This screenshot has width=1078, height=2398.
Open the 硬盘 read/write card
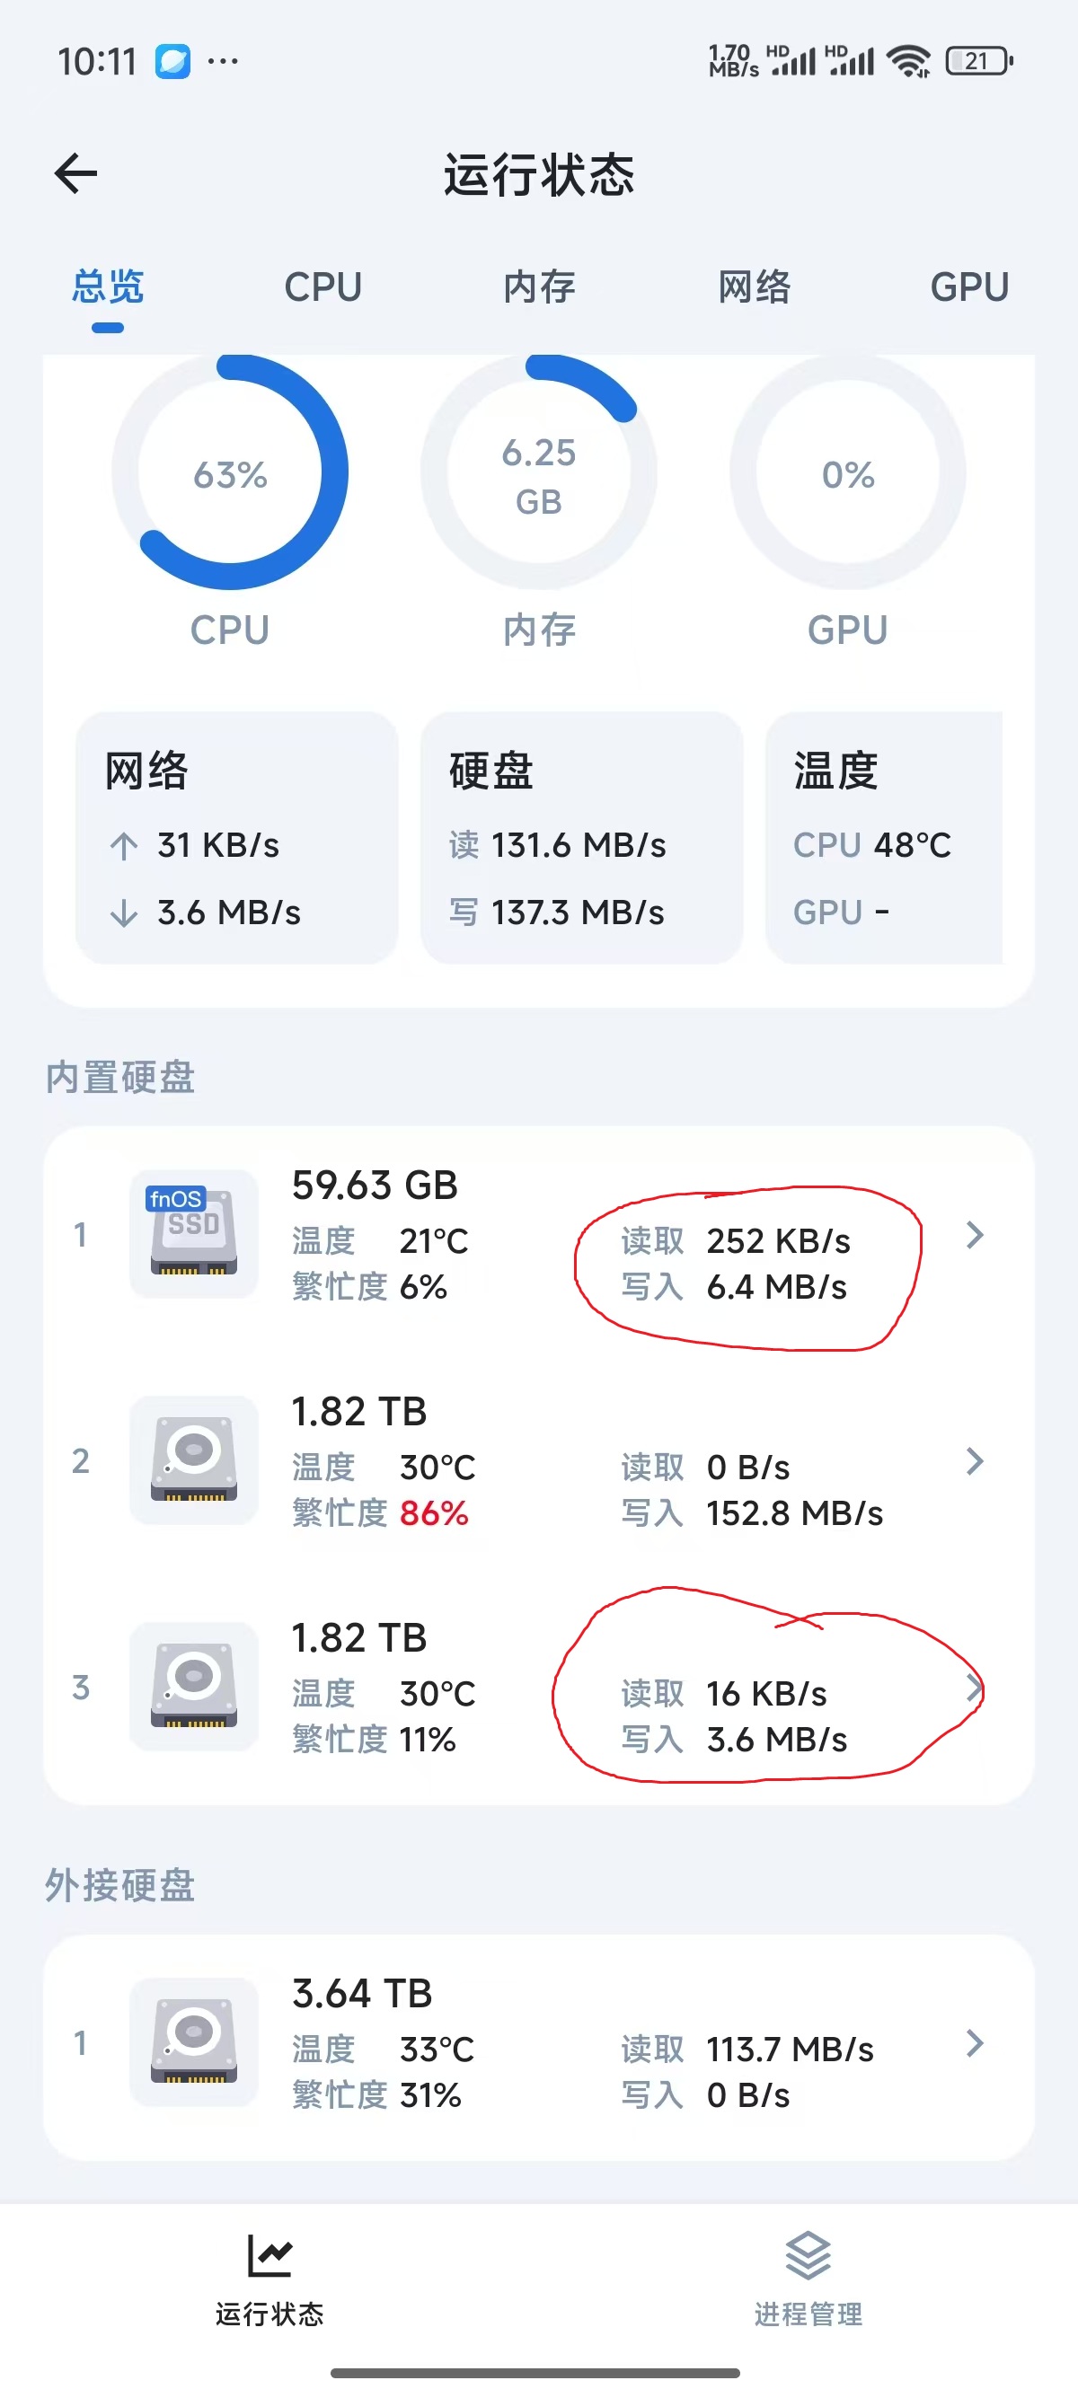pyautogui.click(x=582, y=838)
